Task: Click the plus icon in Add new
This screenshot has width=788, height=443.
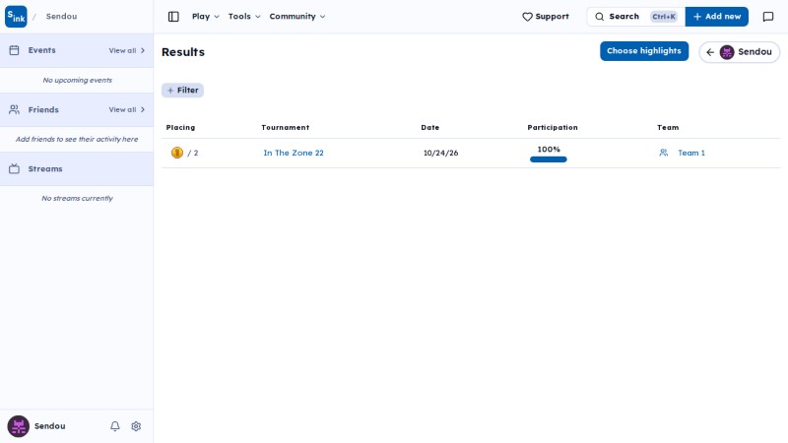Action: 697,17
